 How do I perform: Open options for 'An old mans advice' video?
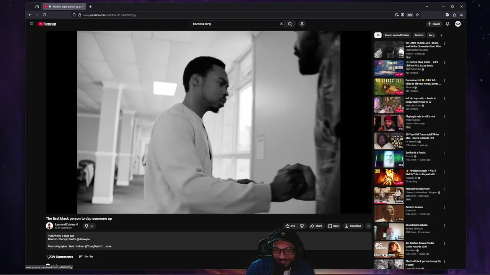(444, 225)
